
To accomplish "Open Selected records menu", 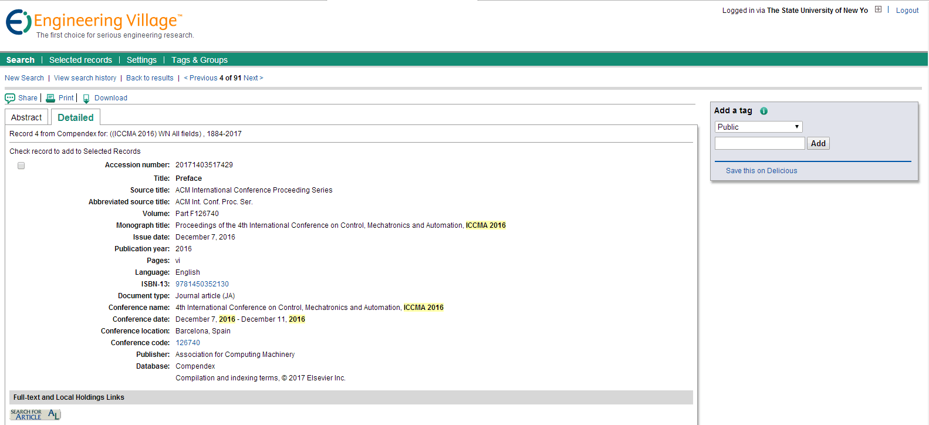I will tap(80, 60).
